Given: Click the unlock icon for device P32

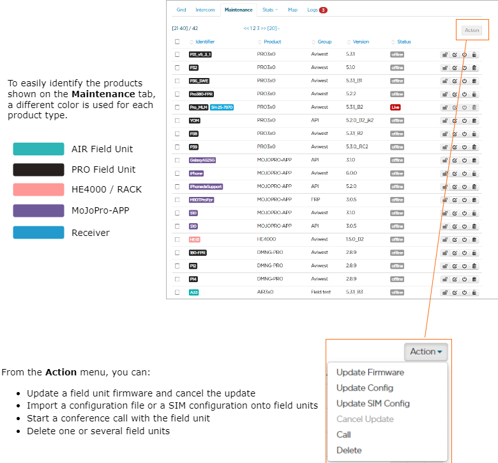Looking at the screenshot, I should tap(444, 68).
